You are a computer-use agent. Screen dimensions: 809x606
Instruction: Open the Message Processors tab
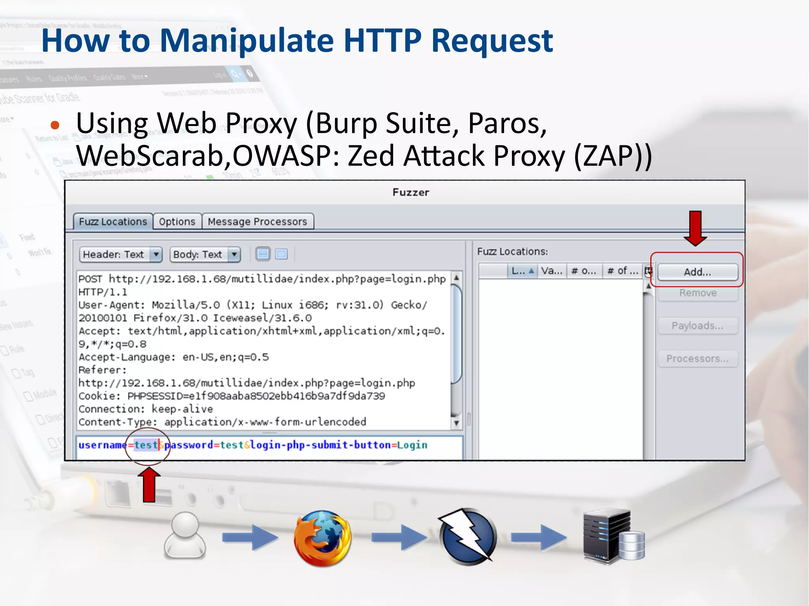point(258,221)
